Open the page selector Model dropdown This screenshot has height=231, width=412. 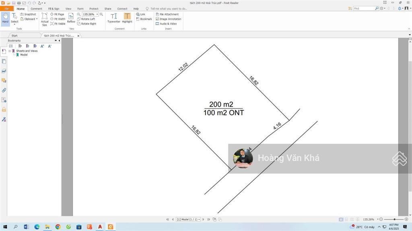coord(188,219)
